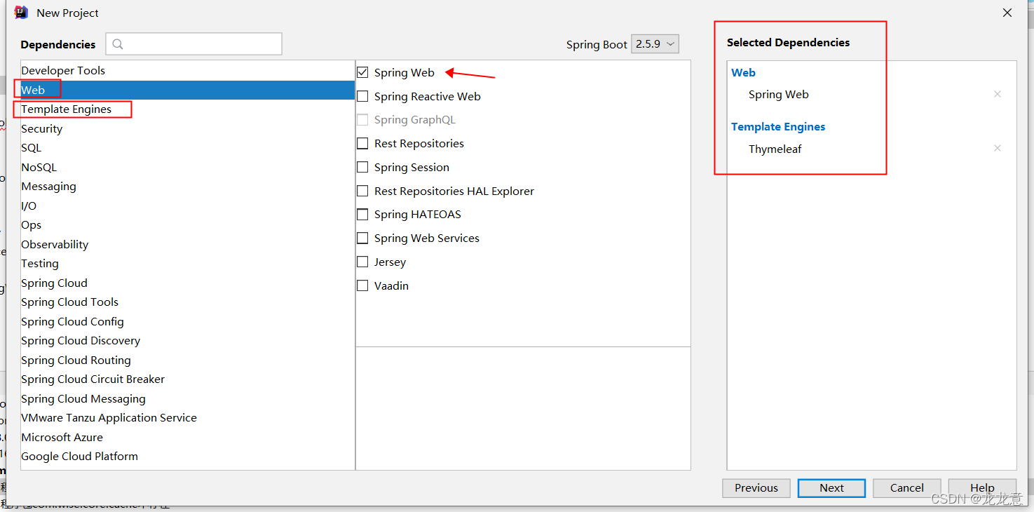Image resolution: width=1034 pixels, height=512 pixels.
Task: Select the Security category
Action: [x=188, y=128]
